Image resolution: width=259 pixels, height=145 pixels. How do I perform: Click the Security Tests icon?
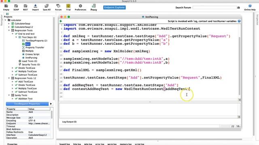coord(20,64)
